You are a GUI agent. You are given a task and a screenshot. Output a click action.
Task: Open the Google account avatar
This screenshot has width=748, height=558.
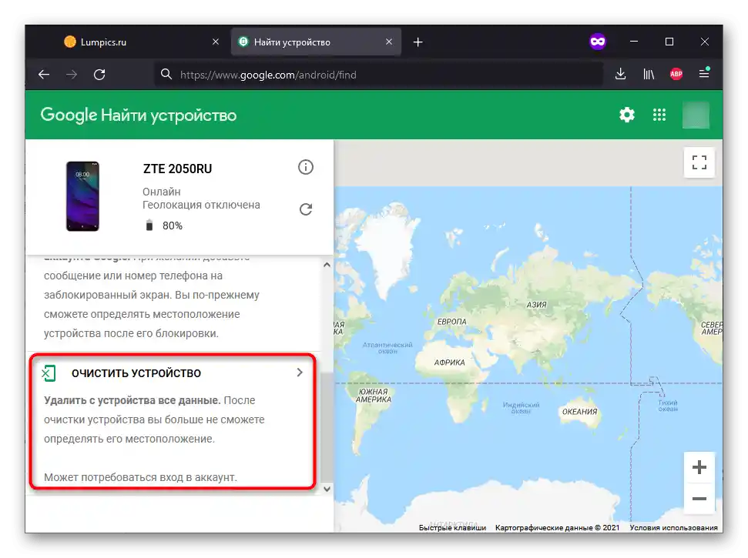[x=696, y=115]
